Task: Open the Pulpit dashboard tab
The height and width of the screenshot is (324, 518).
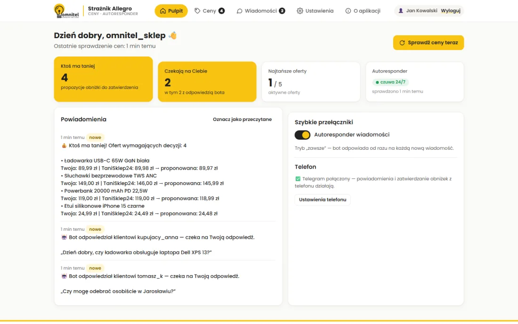Action: (x=171, y=11)
